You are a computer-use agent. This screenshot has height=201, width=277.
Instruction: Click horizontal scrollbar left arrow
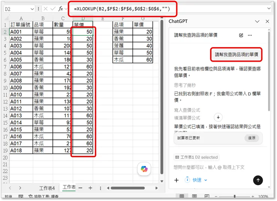pyautogui.click(x=108, y=188)
